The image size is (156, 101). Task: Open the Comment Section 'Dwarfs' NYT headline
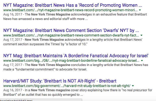pos(71,30)
